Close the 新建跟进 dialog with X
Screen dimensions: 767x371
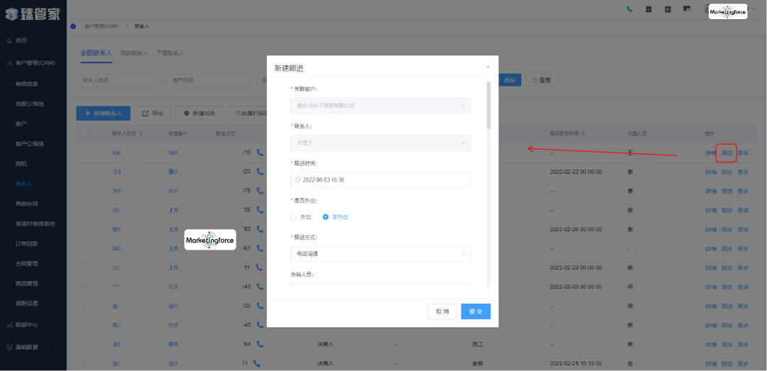pos(487,67)
